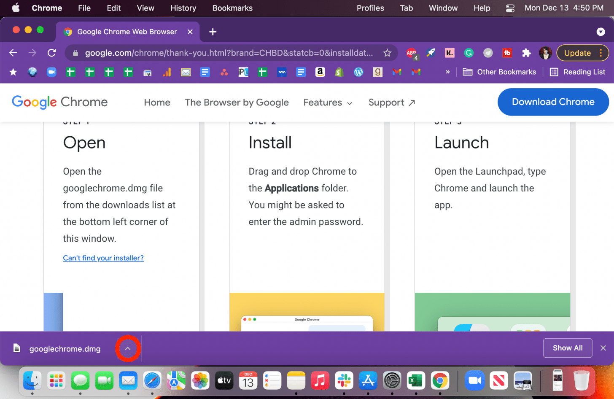The image size is (614, 399).
Task: Launch Slack from the dock
Action: (x=344, y=381)
